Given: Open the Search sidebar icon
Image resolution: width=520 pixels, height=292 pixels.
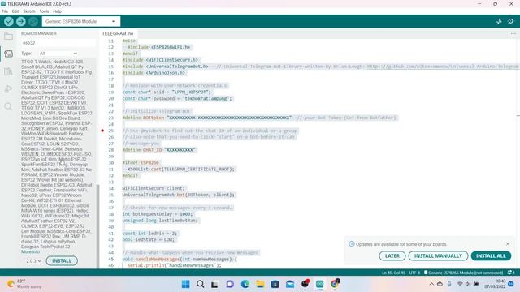Looking at the screenshot, I should pyautogui.click(x=8, y=106).
